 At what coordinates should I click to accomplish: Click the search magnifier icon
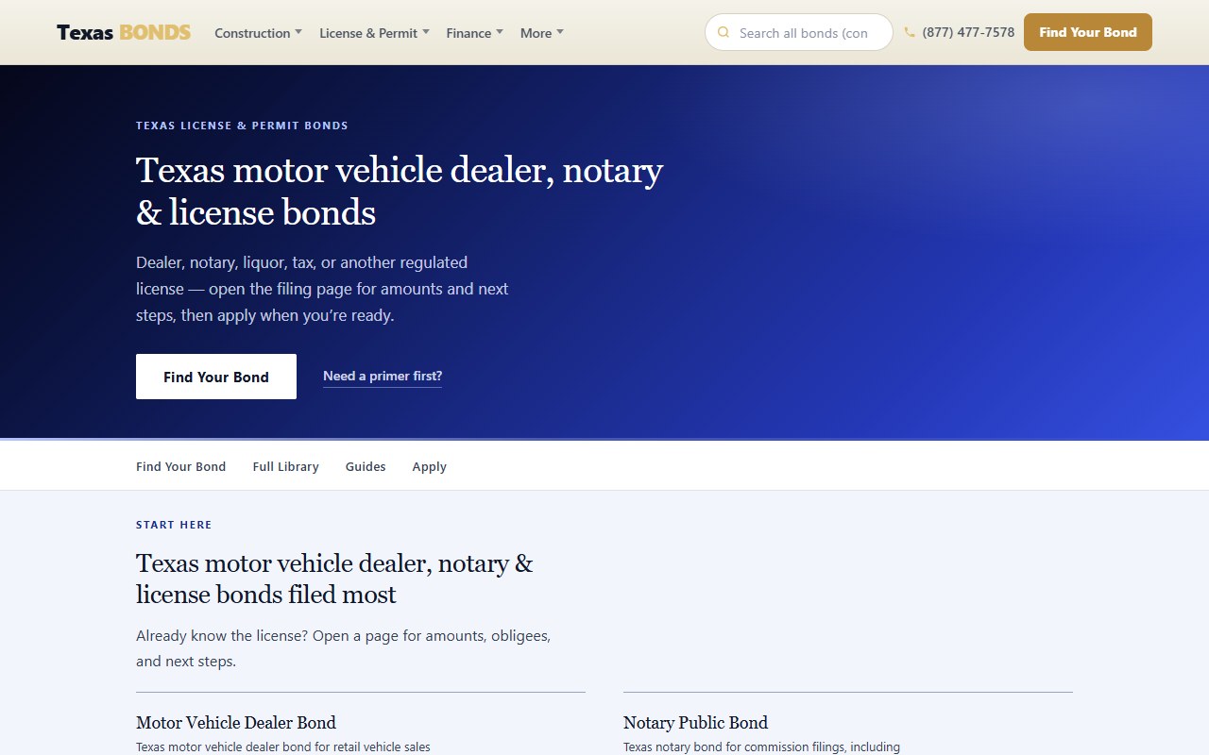724,32
